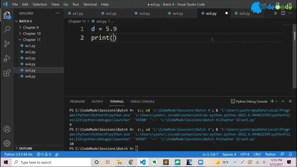This screenshot has width=297, height=167.
Task: Click in the Windows search box
Action: (x=51, y=162)
